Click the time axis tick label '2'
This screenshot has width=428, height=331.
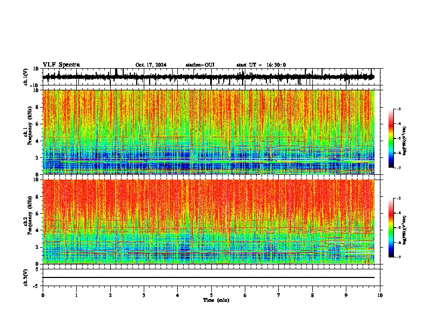pos(110,295)
